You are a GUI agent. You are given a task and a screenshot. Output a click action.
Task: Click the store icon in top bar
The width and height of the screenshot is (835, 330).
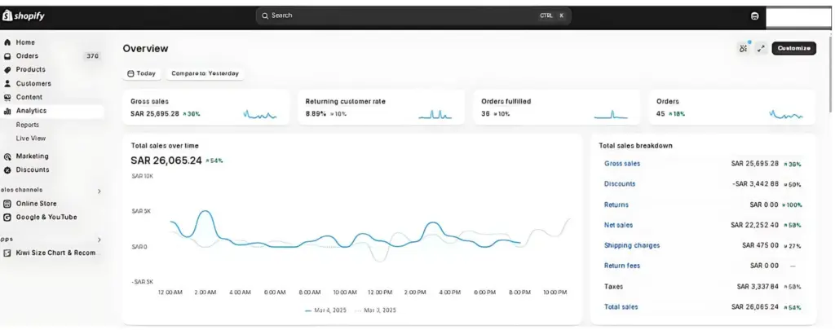click(754, 15)
